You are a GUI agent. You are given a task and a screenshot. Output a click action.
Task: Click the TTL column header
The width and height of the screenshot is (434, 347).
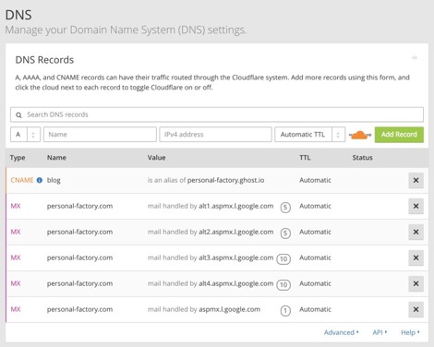coord(305,158)
